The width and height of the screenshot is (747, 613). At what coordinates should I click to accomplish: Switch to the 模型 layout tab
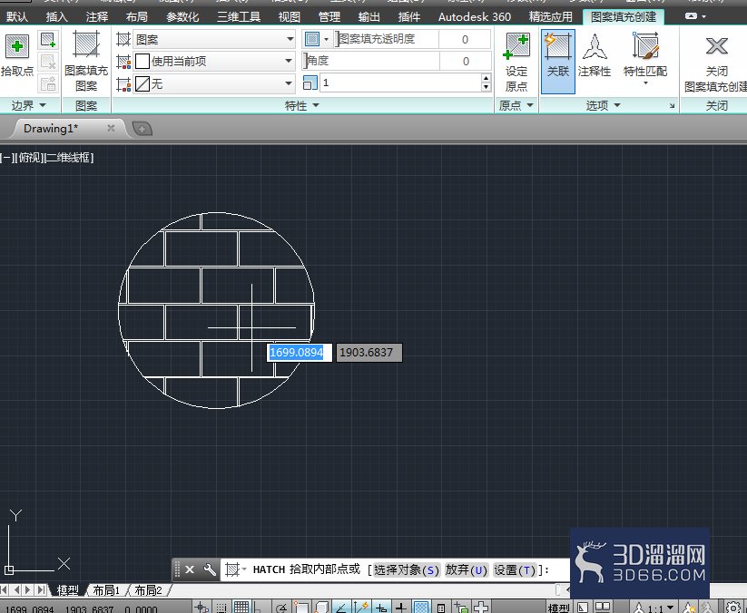[67, 590]
